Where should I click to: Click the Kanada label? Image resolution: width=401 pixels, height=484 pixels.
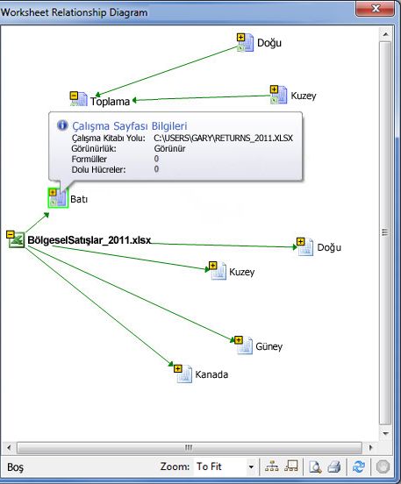point(211,374)
